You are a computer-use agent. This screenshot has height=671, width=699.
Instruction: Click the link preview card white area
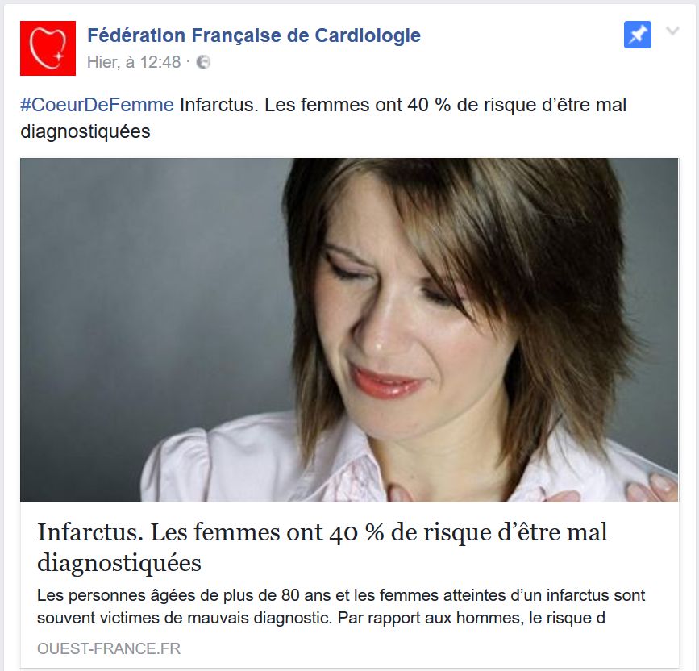pos(349,585)
